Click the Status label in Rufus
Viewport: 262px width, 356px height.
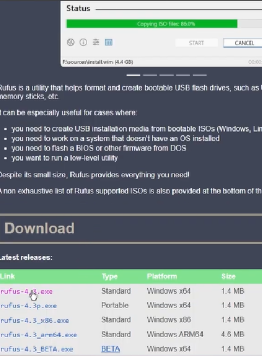pos(78,9)
